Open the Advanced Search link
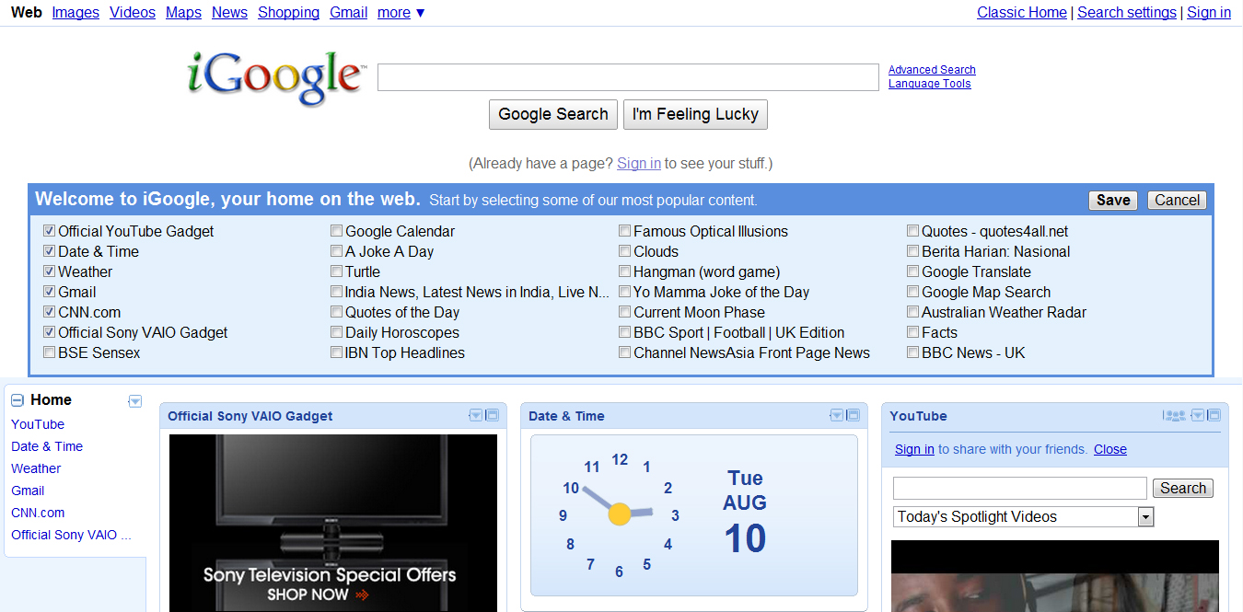Viewport: 1243px width, 612px height. (932, 70)
